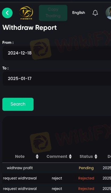This screenshot has width=111, height=193.
Task: Open From date field 2024-12-18
Action: tap(57, 53)
